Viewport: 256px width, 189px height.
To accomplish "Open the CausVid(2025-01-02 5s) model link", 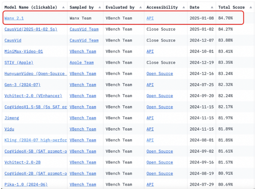I will pos(31,29).
